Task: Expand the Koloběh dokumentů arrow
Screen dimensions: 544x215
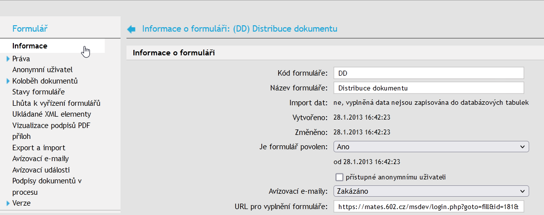Action: 8,81
